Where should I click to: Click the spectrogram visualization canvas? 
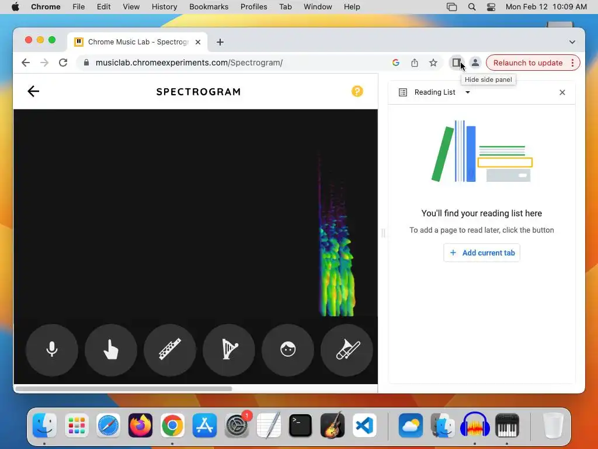click(x=196, y=213)
